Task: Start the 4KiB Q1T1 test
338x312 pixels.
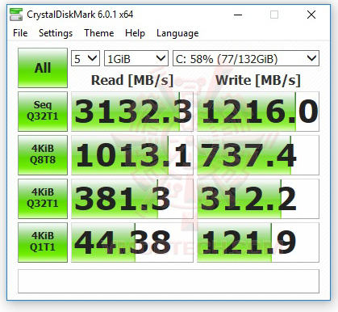Action: click(43, 242)
